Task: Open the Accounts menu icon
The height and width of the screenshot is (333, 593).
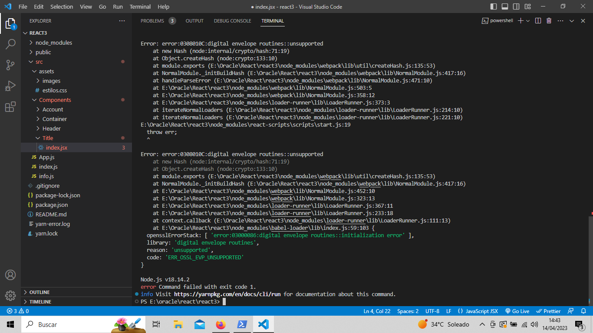Action: click(x=10, y=275)
